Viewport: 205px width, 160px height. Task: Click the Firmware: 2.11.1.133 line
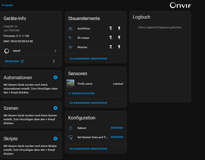click(16, 36)
